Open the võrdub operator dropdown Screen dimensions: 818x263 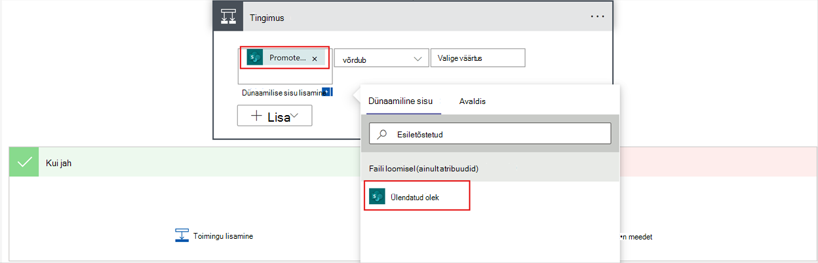point(381,58)
